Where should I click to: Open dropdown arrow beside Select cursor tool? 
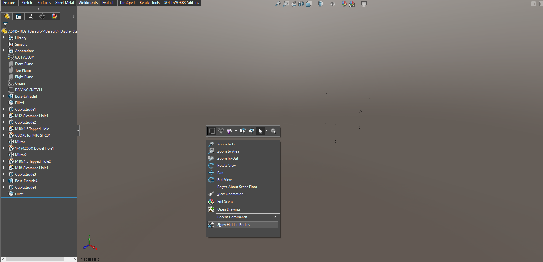pos(267,131)
